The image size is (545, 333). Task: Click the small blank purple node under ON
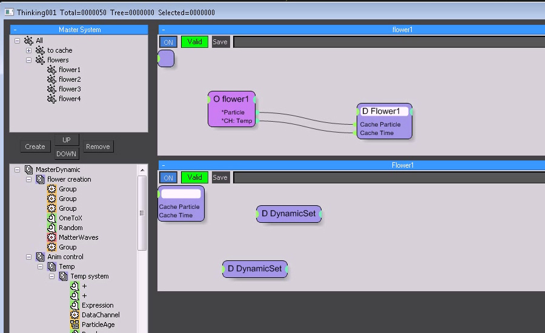pyautogui.click(x=166, y=58)
